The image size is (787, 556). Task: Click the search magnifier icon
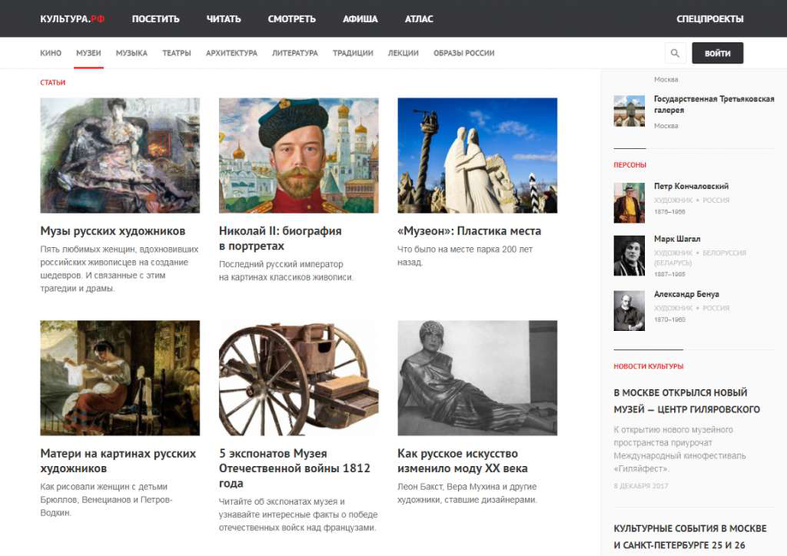[x=675, y=53]
